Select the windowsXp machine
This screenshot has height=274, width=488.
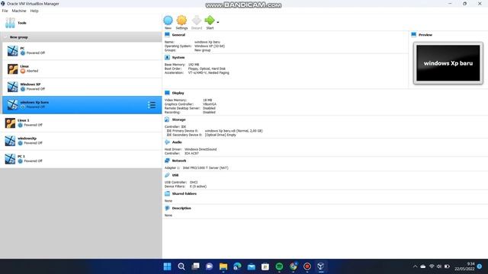[81, 141]
